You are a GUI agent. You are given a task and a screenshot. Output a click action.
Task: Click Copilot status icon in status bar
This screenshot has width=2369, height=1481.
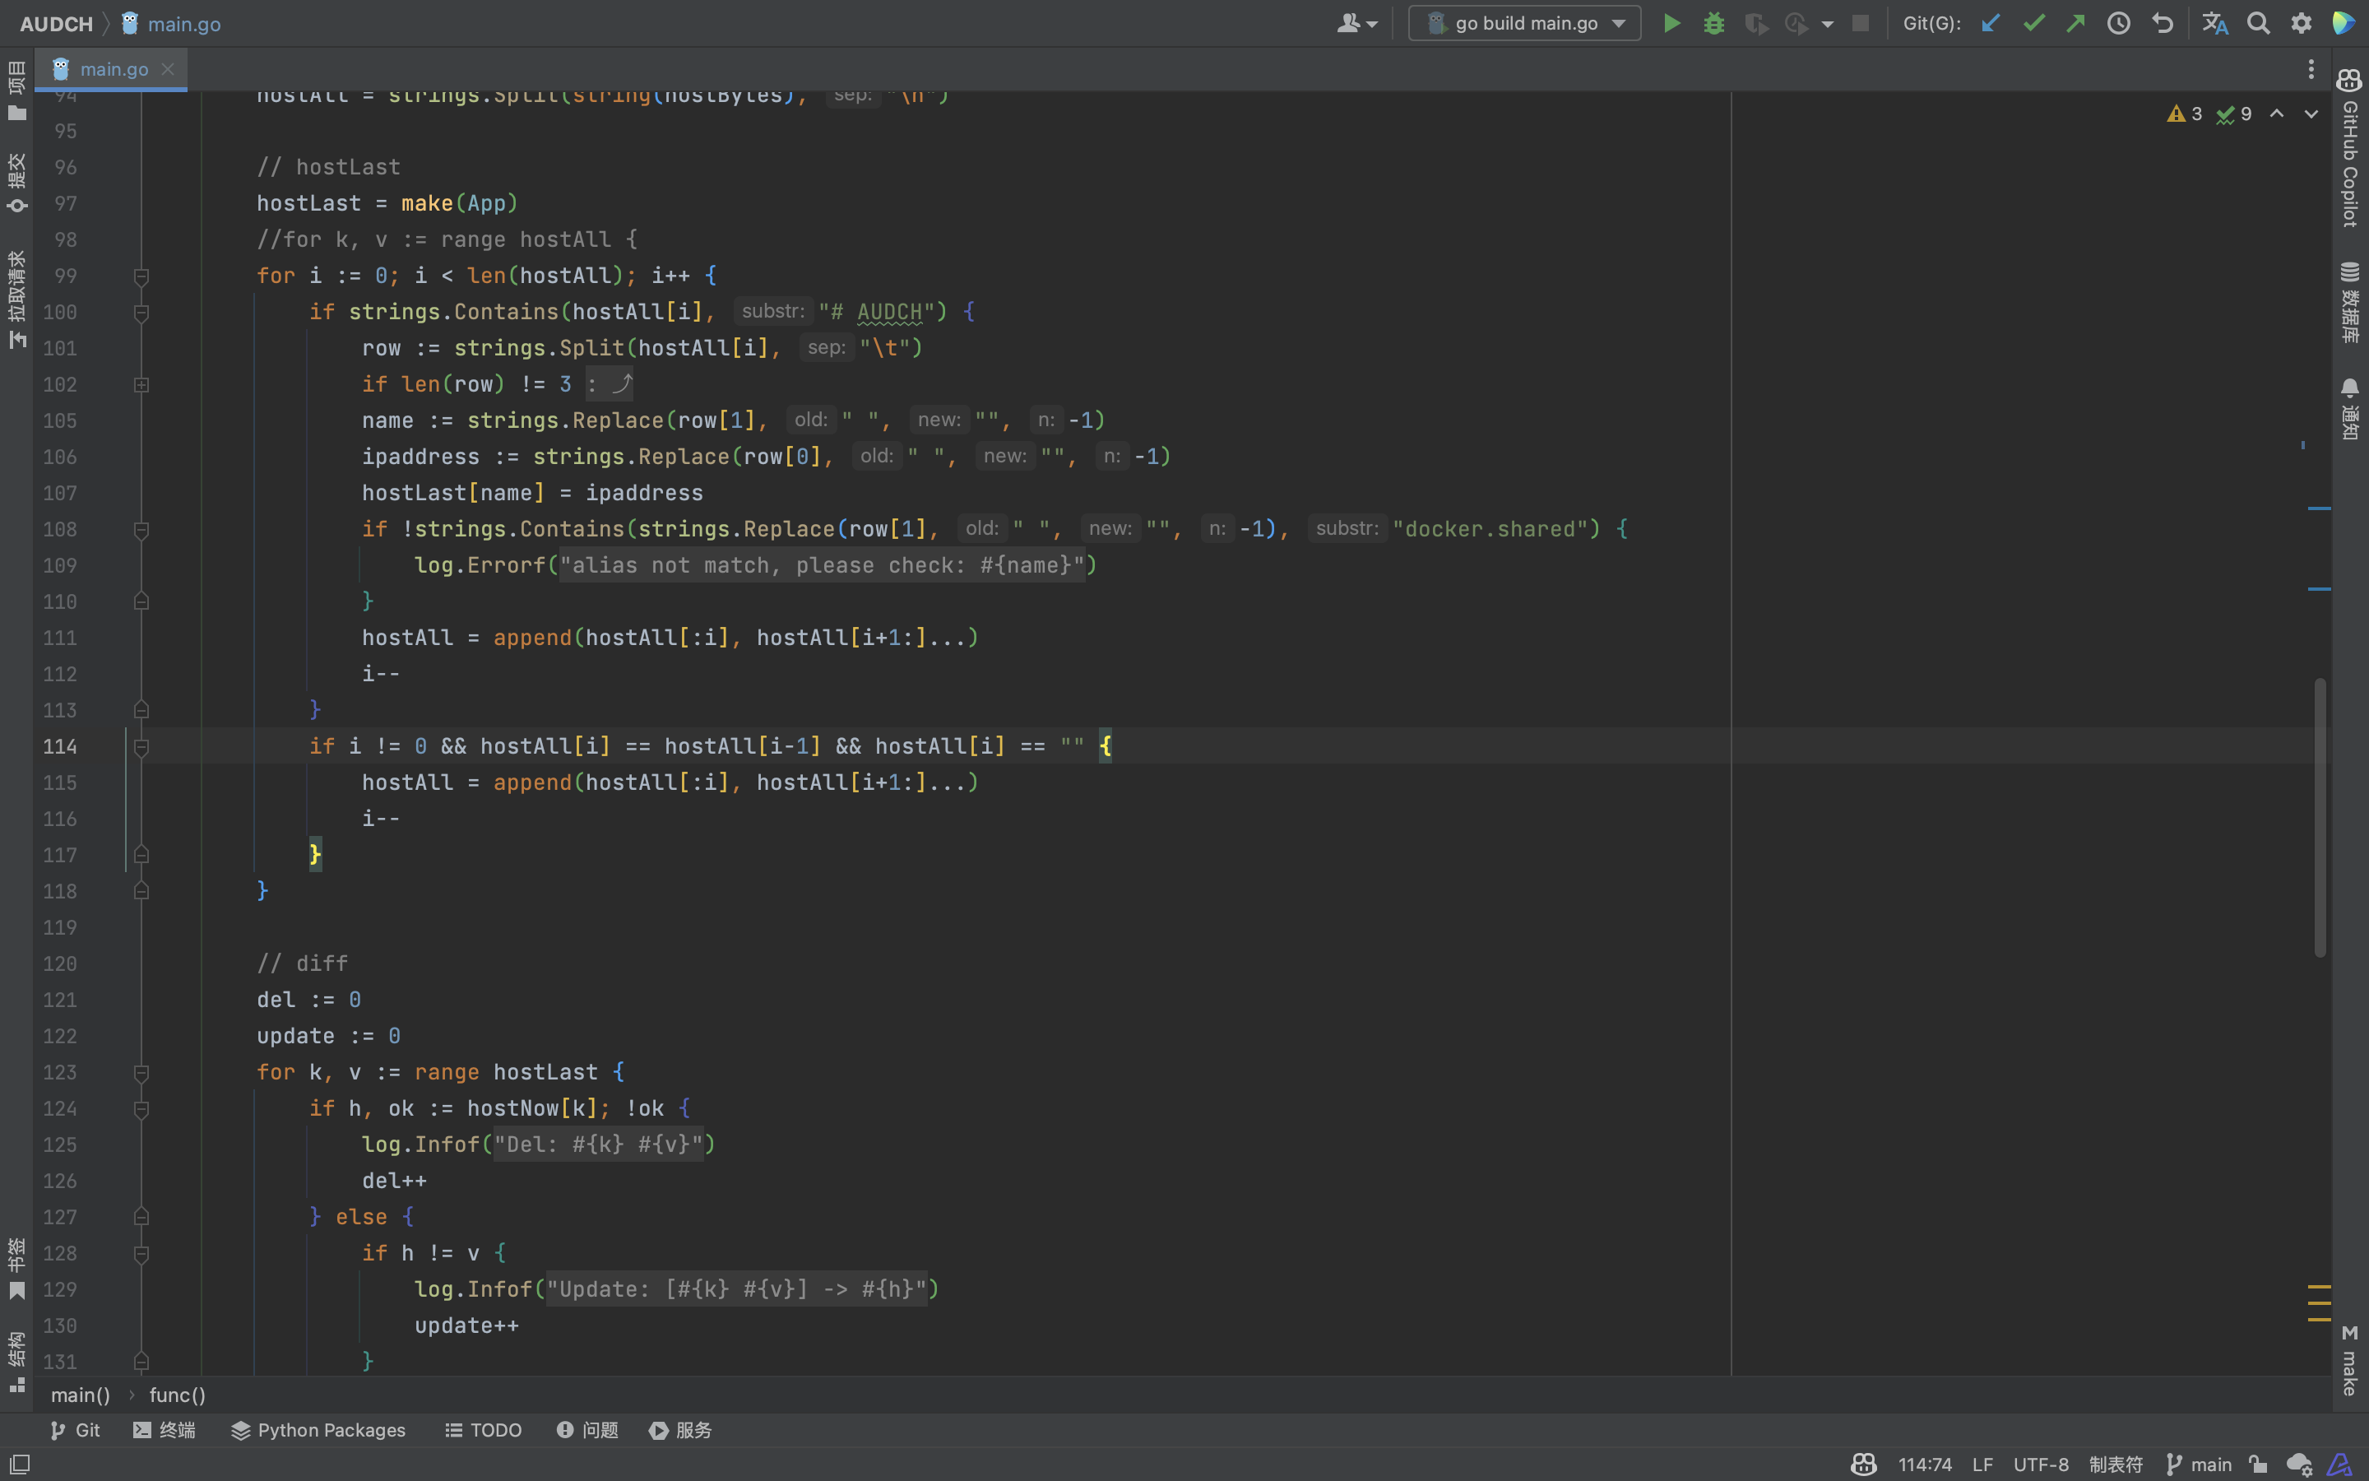click(x=1863, y=1465)
